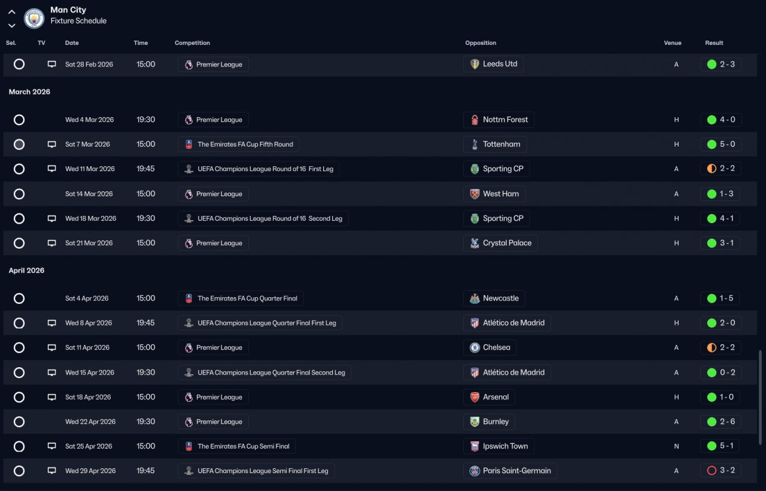This screenshot has width=766, height=491.
Task: Click the Crystal Palace club crest
Action: click(x=475, y=243)
